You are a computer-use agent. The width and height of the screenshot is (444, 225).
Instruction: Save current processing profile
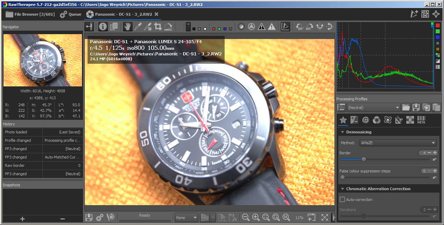(x=416, y=107)
